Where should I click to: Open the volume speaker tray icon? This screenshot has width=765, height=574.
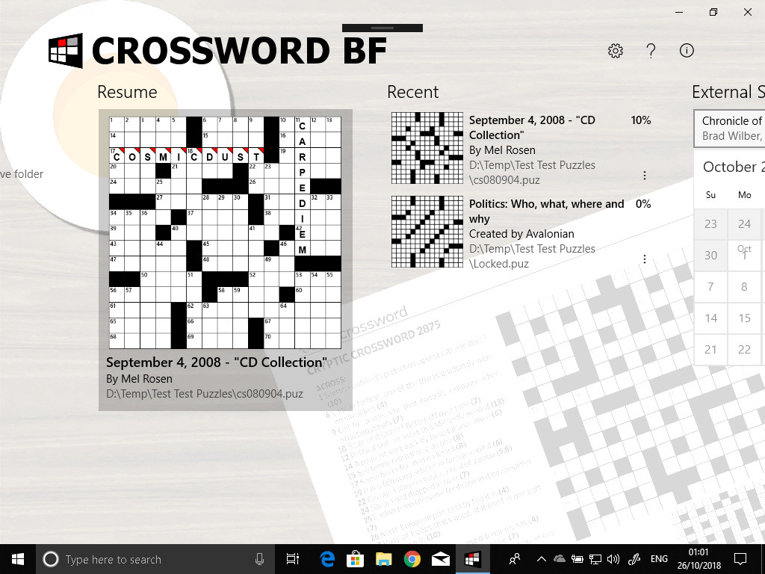613,559
